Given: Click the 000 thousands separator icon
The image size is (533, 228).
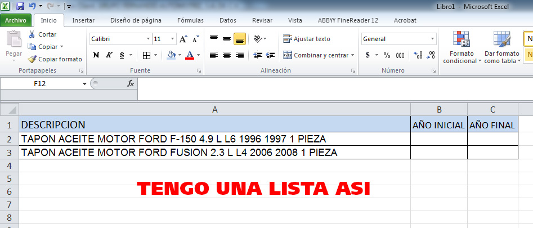Looking at the screenshot, I should point(400,55).
